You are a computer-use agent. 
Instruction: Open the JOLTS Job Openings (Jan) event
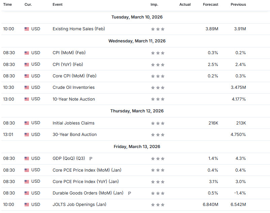point(79,205)
